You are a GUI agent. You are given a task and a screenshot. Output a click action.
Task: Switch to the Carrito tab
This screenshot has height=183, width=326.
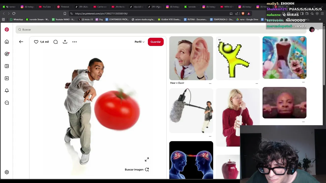click(x=100, y=7)
